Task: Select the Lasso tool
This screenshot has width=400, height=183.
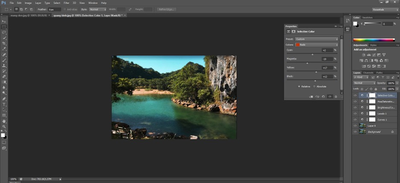Action: [4, 32]
